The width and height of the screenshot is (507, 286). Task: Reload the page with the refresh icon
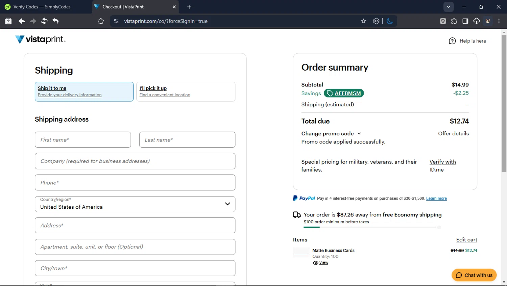point(44,21)
